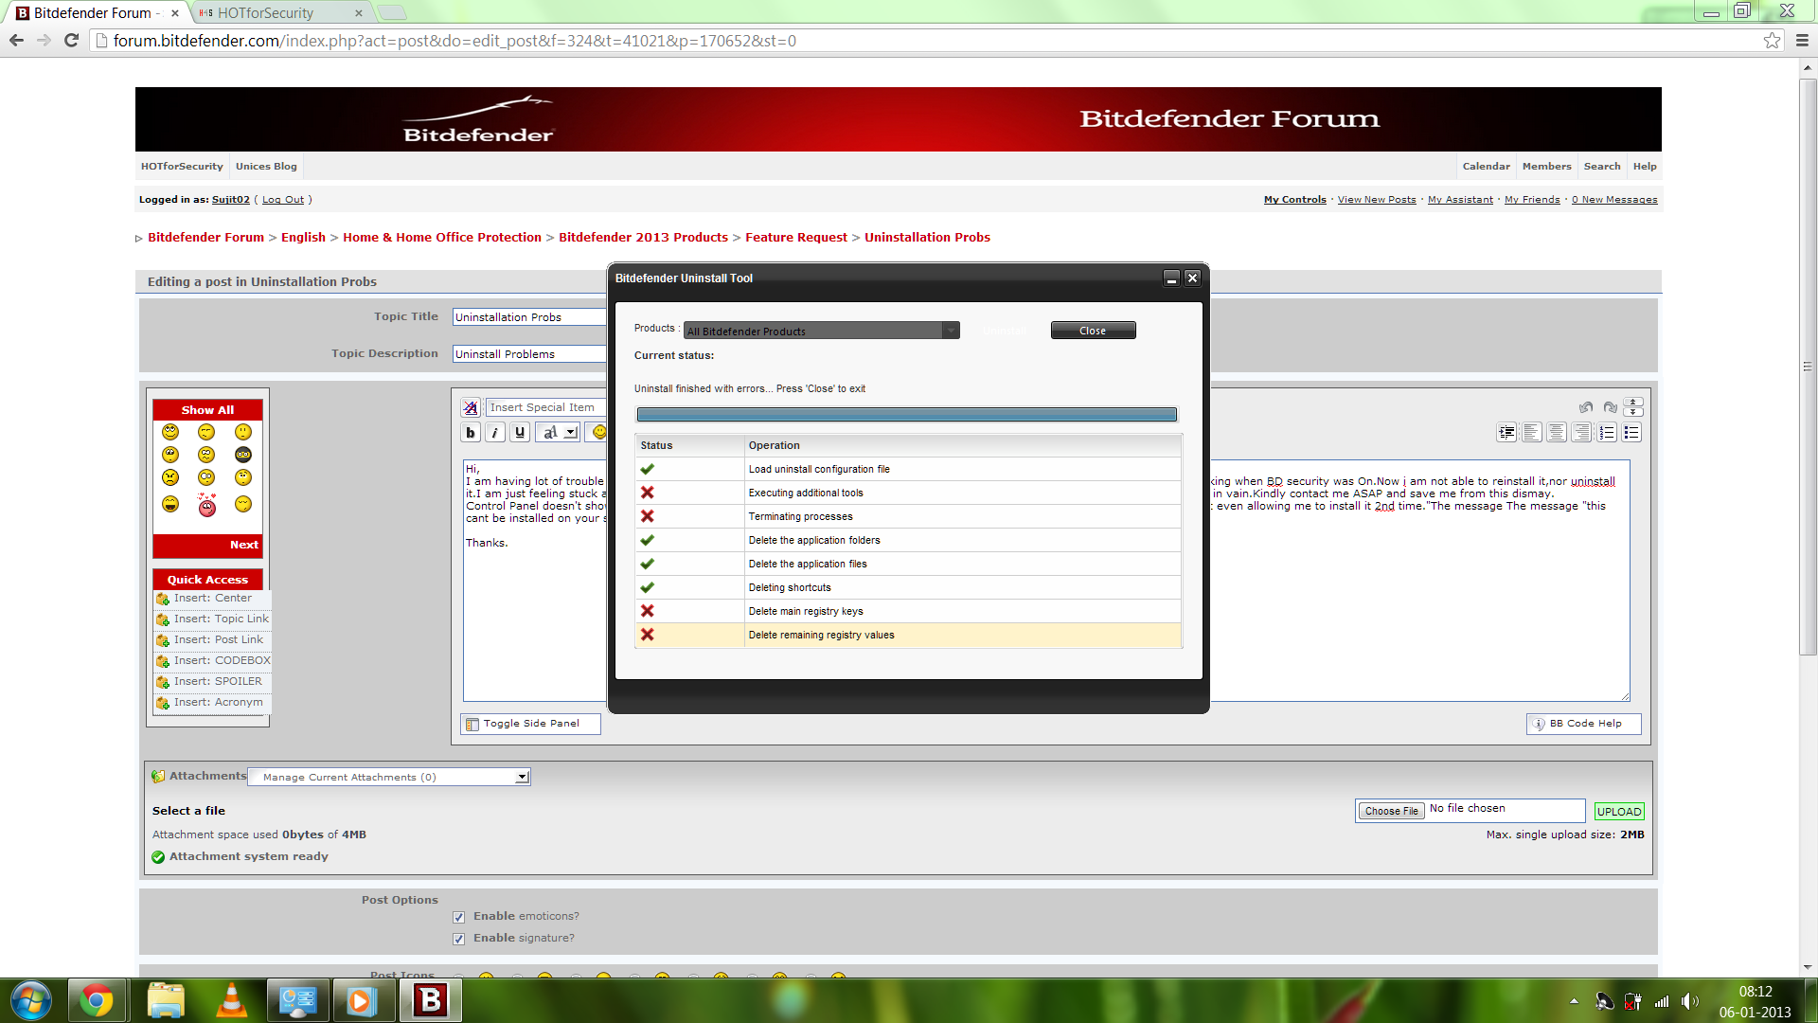The image size is (1818, 1023).
Task: Click the uninstall progress bar
Action: [906, 414]
